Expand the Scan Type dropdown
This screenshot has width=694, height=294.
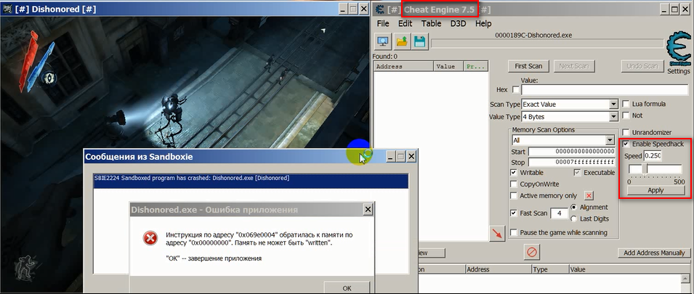[x=613, y=104]
